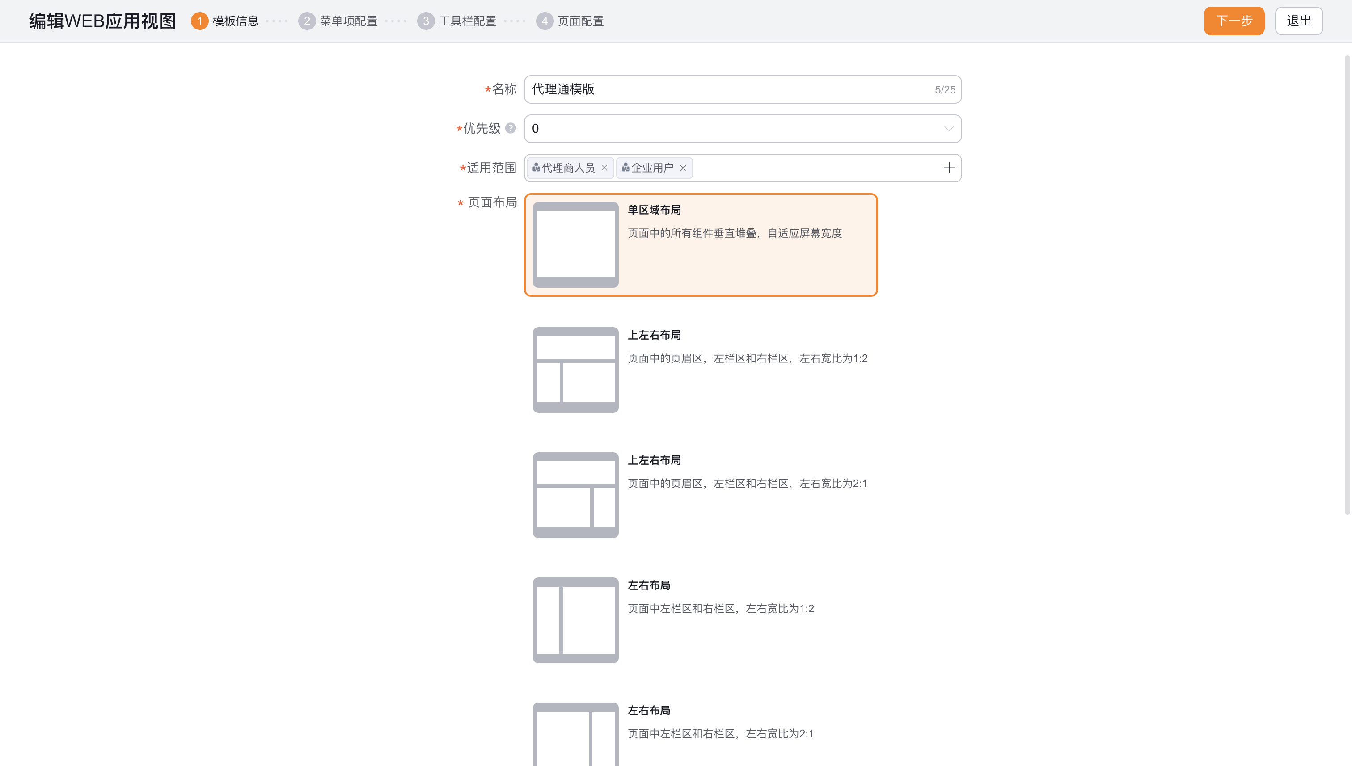Click text 页面中的页眉区，左栏区和右栏区，左右宽比为1:2

point(747,358)
